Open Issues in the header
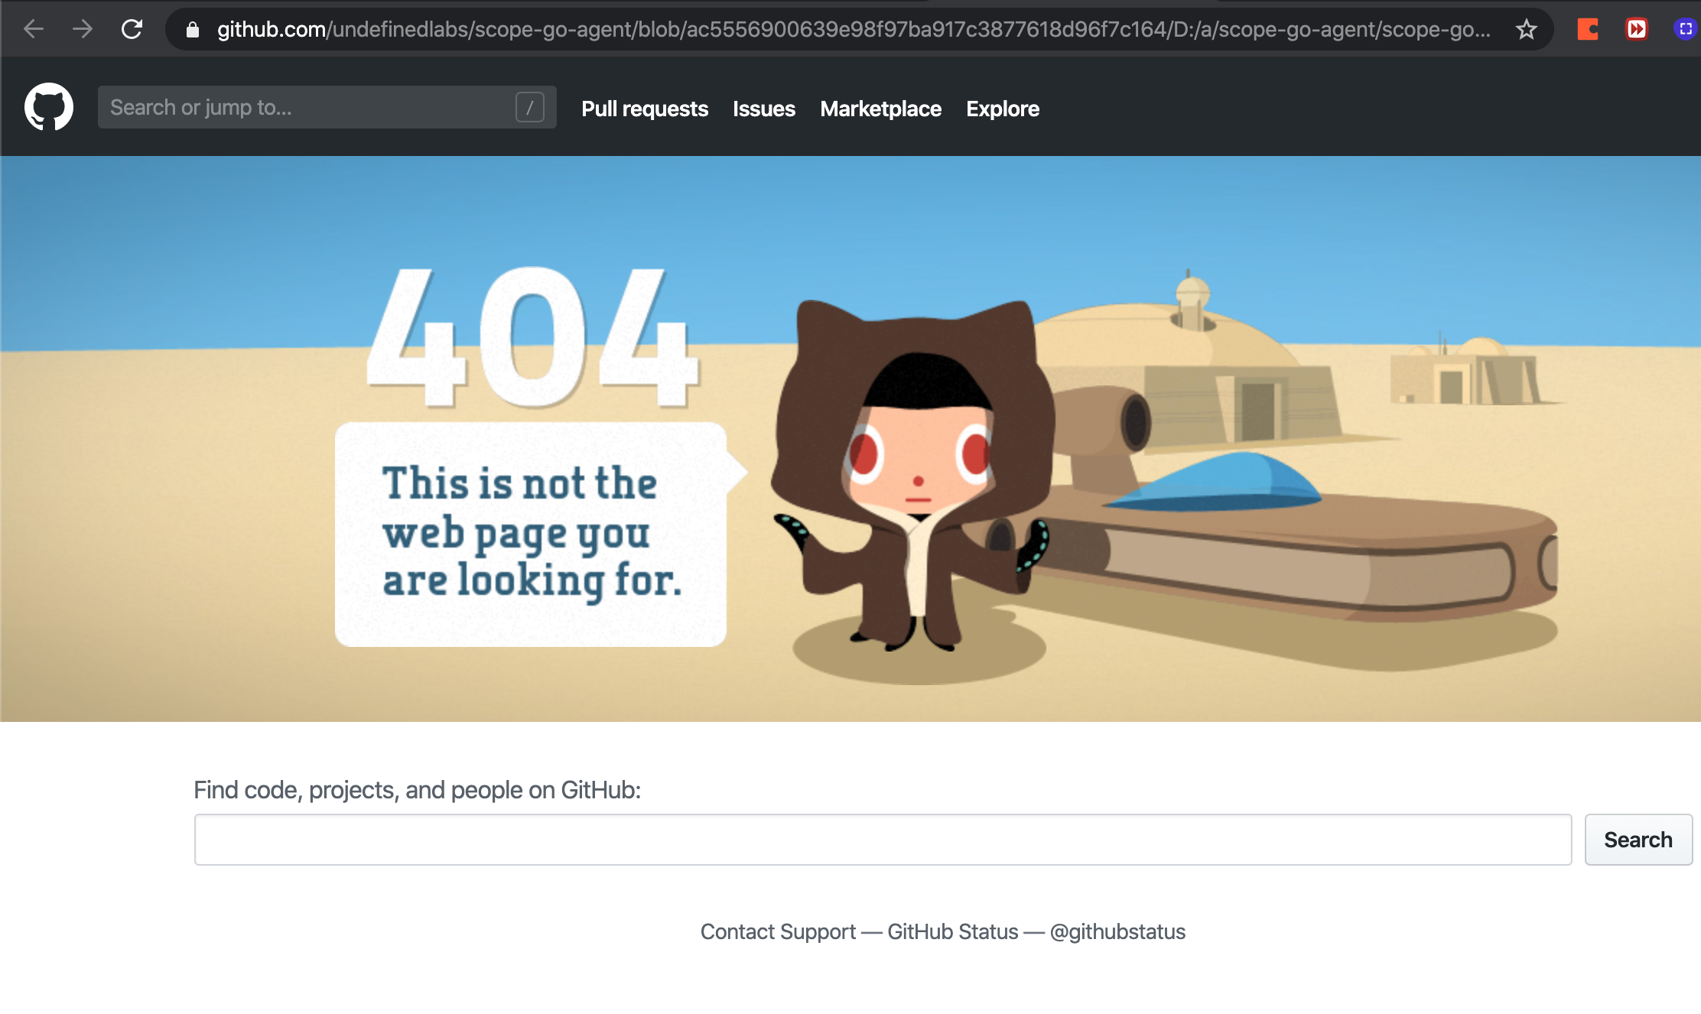Viewport: 1701px width, 1014px height. (763, 109)
